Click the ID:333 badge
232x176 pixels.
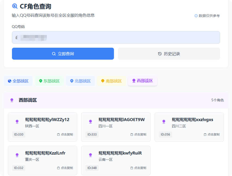92,134
